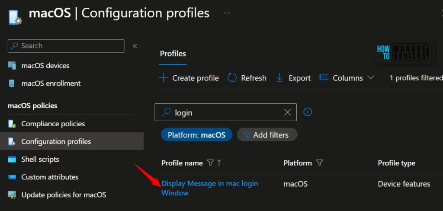Open Compliance policies
Screen dimensions: 443x211
[x=53, y=124]
